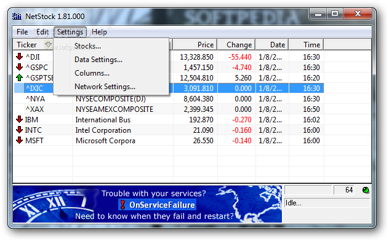
Task: Click the price 26.550 cell
Action: (203, 140)
